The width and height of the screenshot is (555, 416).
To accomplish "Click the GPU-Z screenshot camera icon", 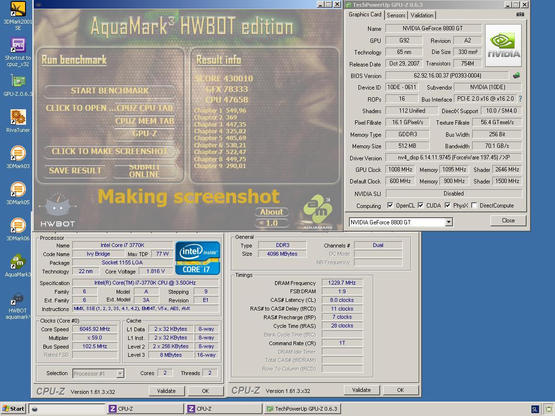I will click(520, 14).
